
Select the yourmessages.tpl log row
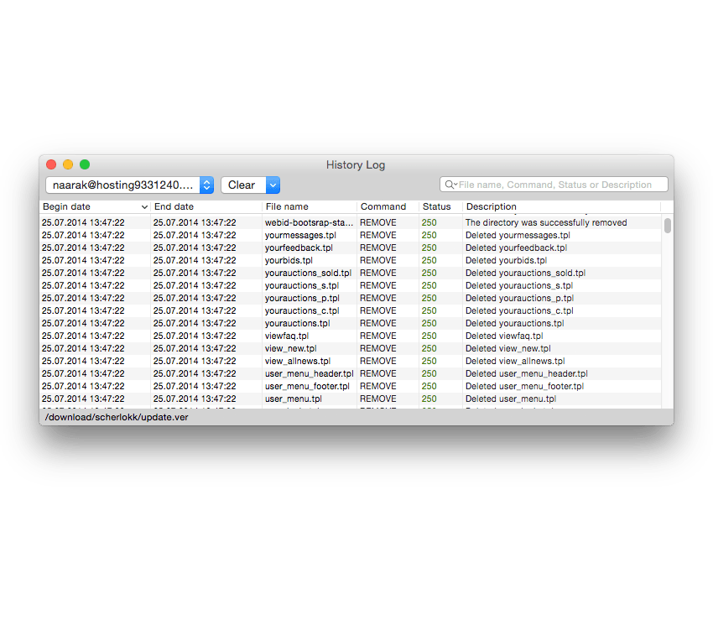click(x=300, y=235)
